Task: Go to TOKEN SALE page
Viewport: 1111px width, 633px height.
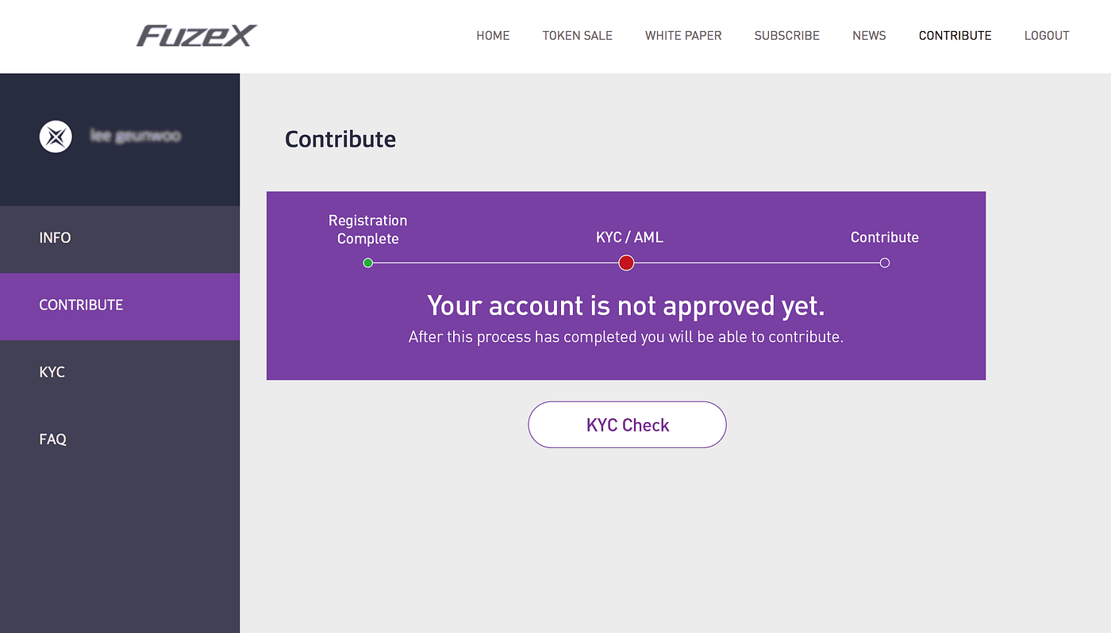Action: [x=577, y=36]
